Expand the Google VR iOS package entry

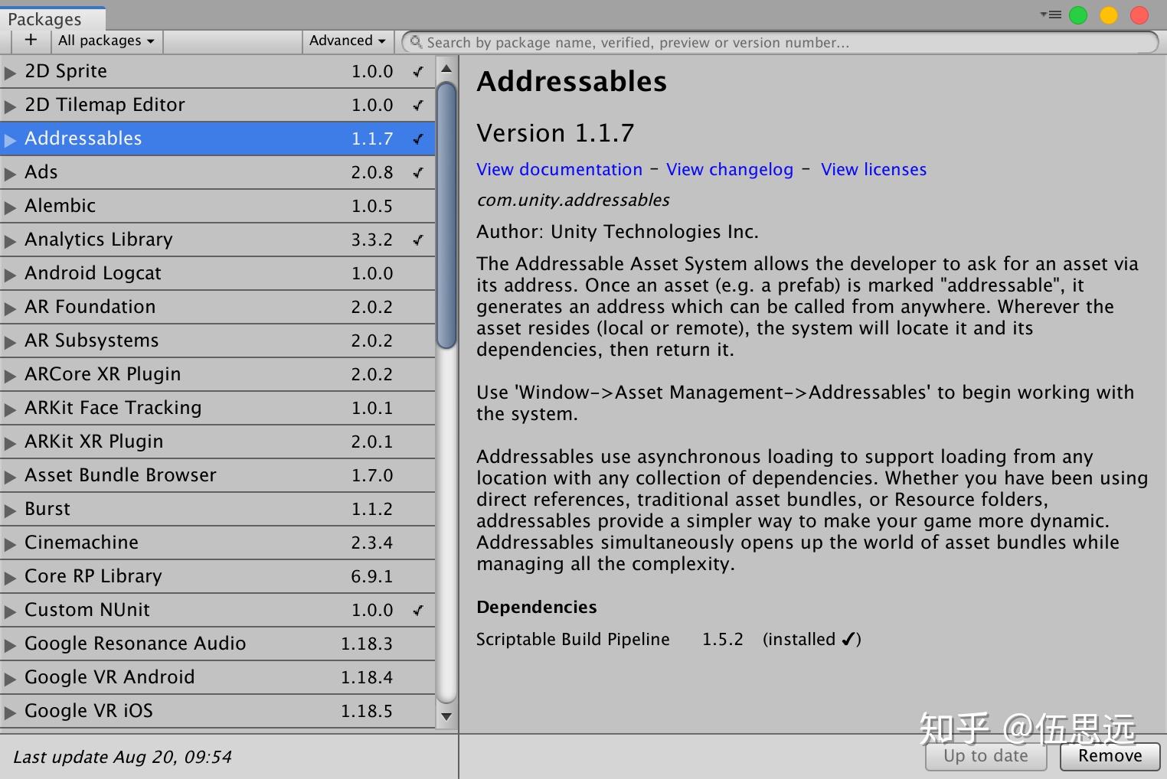click(x=10, y=711)
